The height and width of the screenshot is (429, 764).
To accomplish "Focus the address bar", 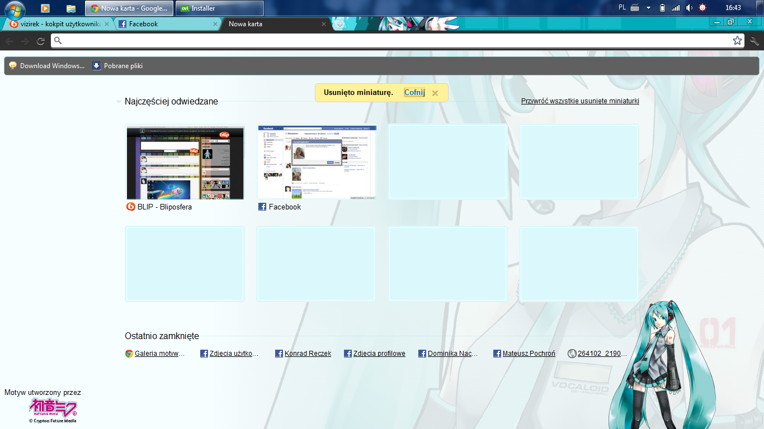I will 397,41.
